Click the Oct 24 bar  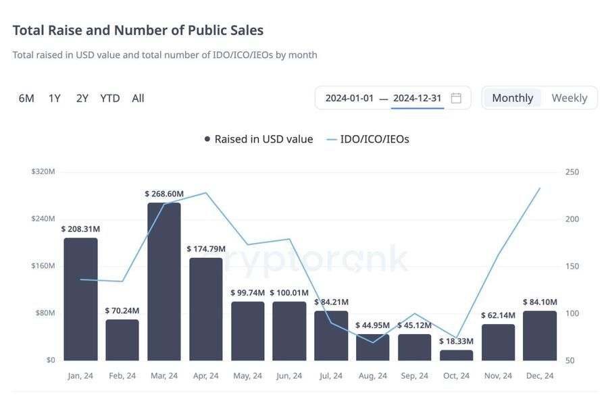[457, 355]
